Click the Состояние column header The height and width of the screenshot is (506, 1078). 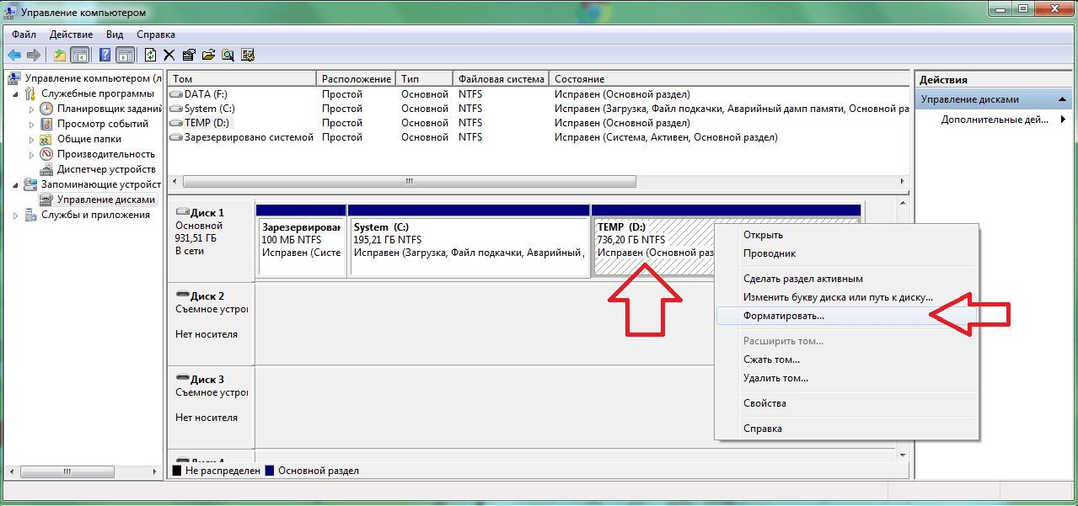(730, 79)
